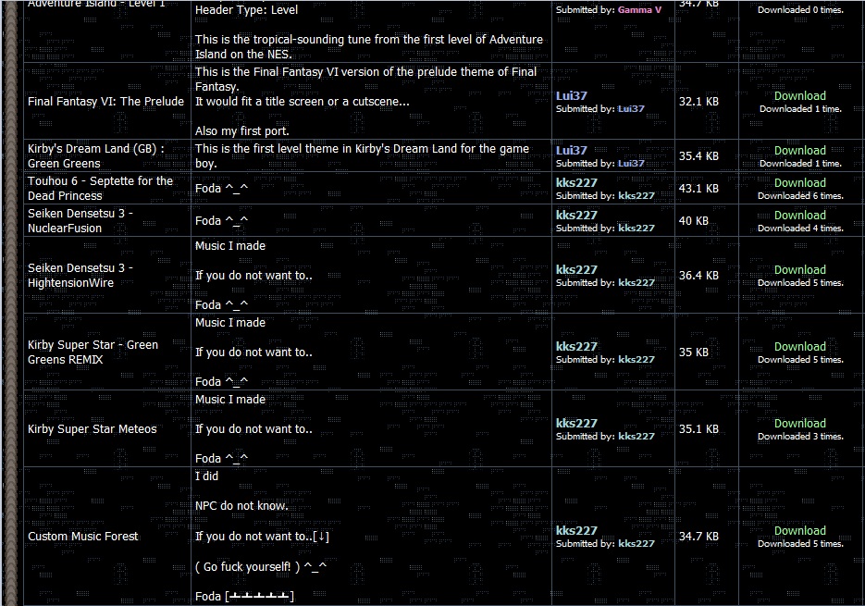The image size is (865, 606).
Task: Click 'Also my first port.' text
Action: (241, 131)
